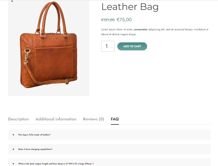
Task: Expand plus icon for charging capabilities question
Action: click(13, 149)
